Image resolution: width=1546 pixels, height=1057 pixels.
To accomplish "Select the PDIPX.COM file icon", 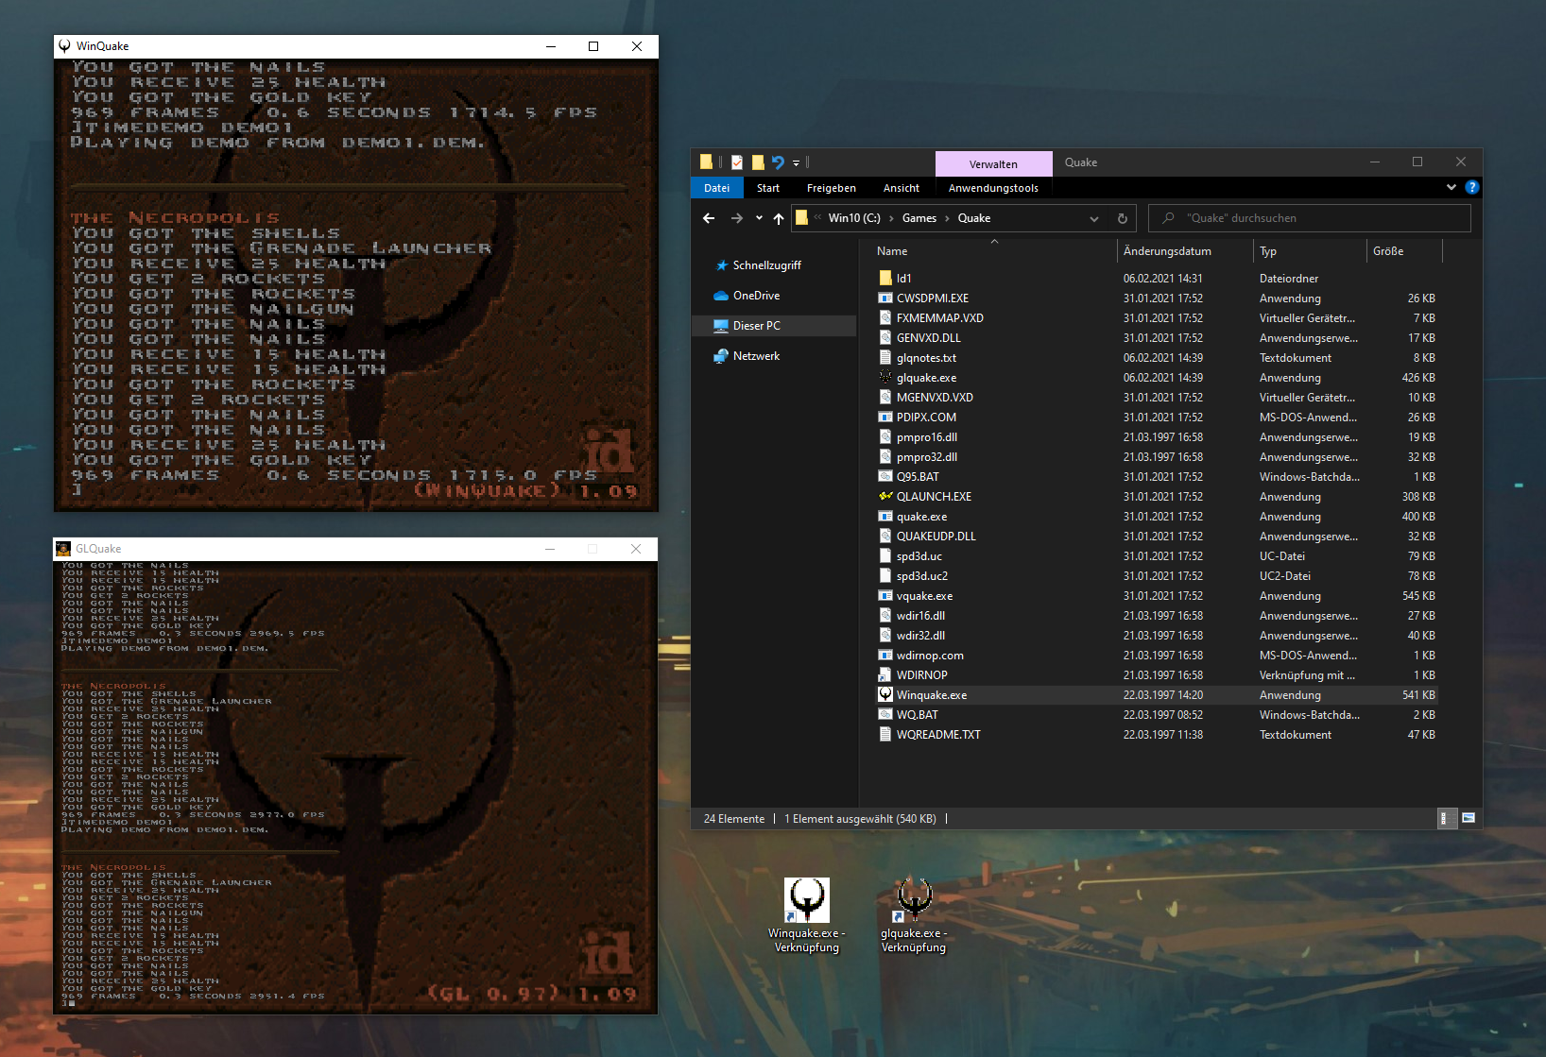I will pyautogui.click(x=885, y=418).
